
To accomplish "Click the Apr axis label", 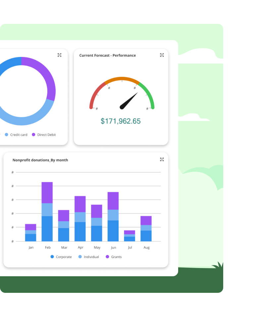I will pyautogui.click(x=80, y=247).
